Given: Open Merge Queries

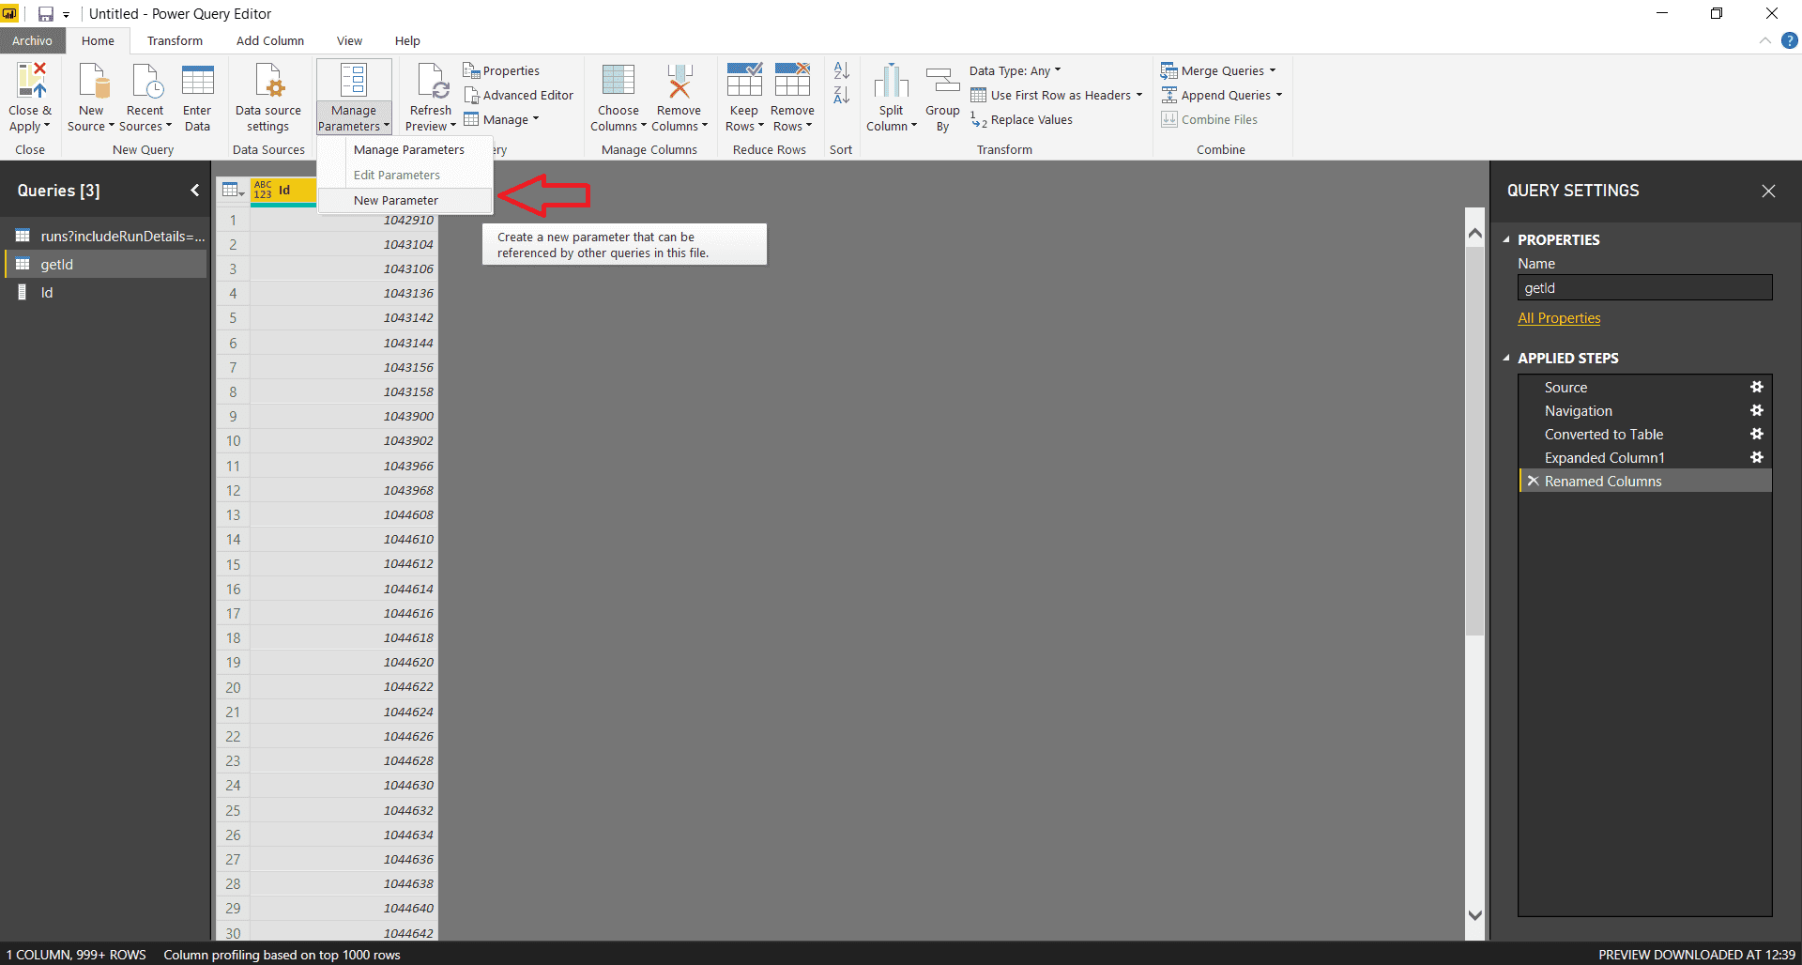Looking at the screenshot, I should (x=1218, y=70).
